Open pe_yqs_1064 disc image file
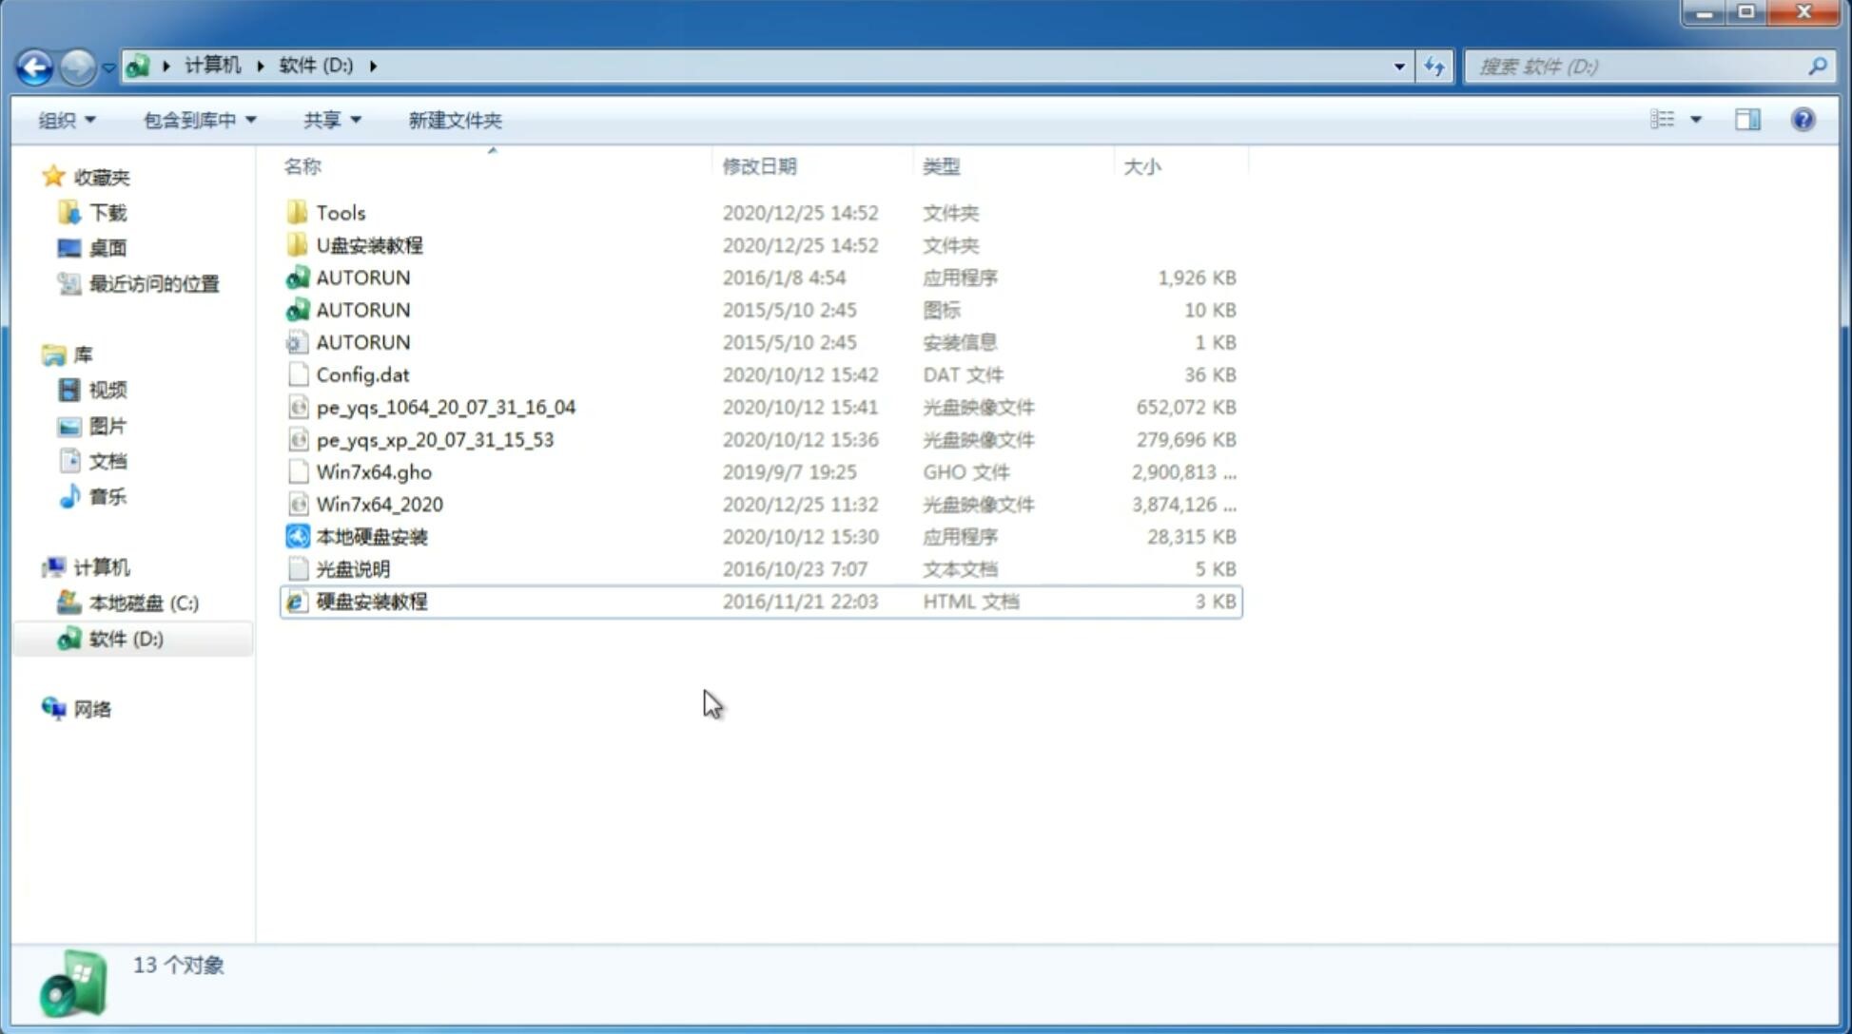The image size is (1852, 1034). 445,407
